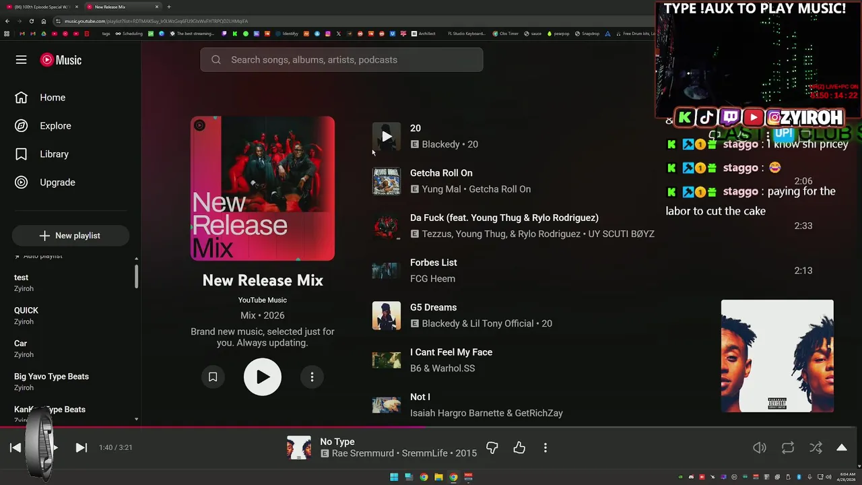
Task: Click Not I track thumbnail
Action: 387,405
